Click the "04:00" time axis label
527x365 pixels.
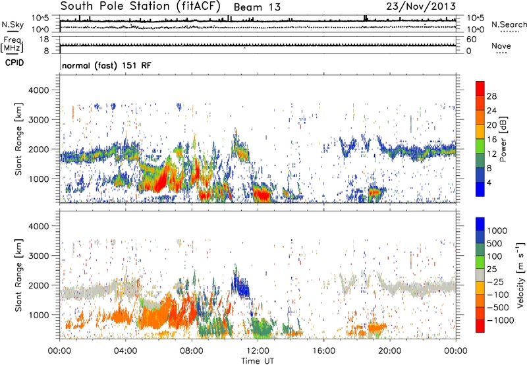point(126,351)
